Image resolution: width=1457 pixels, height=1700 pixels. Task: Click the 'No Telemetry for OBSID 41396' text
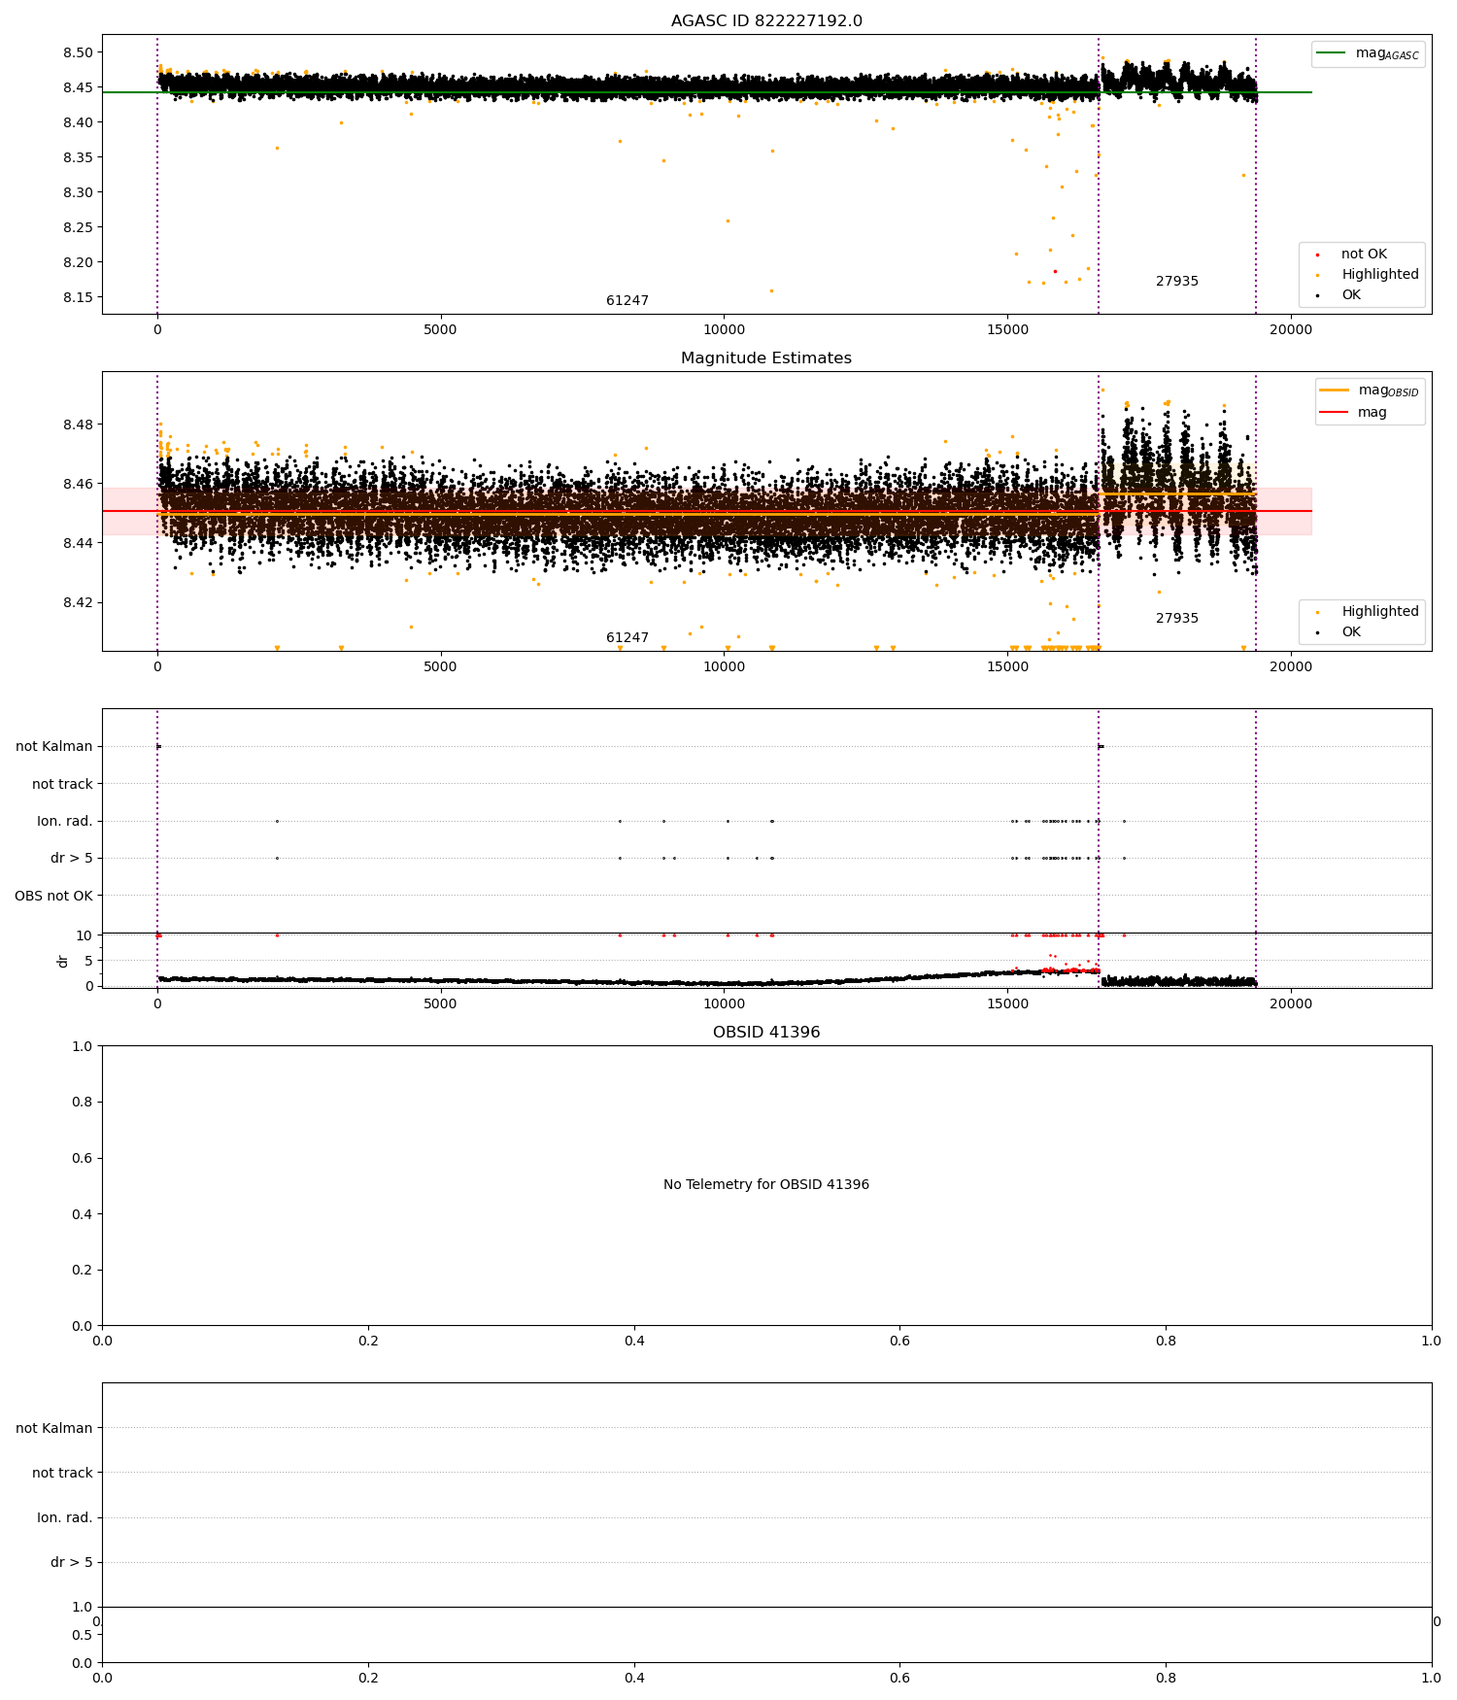pyautogui.click(x=766, y=1185)
